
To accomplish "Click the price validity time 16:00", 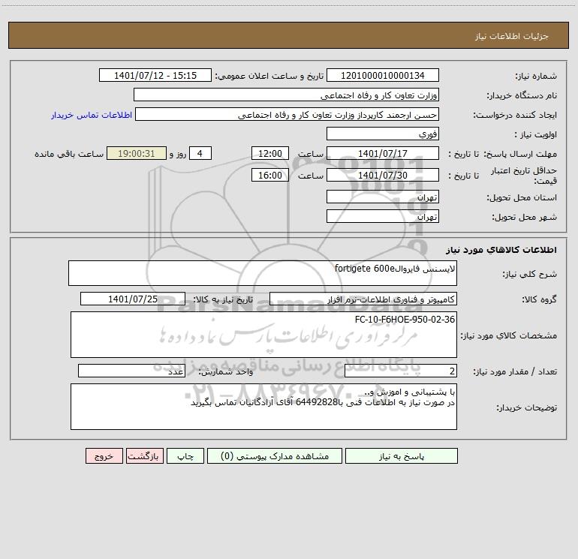I will (269, 175).
